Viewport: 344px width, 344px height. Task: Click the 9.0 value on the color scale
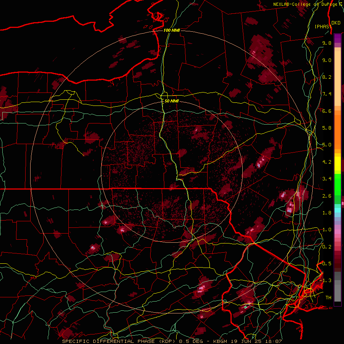[327, 60]
